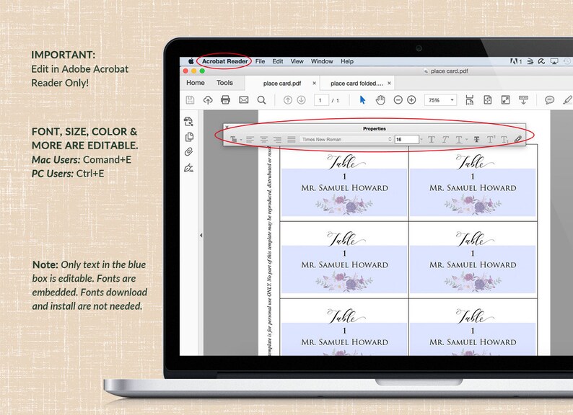Image resolution: width=573 pixels, height=415 pixels.
Task: Insert hyperlink via chain icon in Properties
Action: tap(518, 139)
